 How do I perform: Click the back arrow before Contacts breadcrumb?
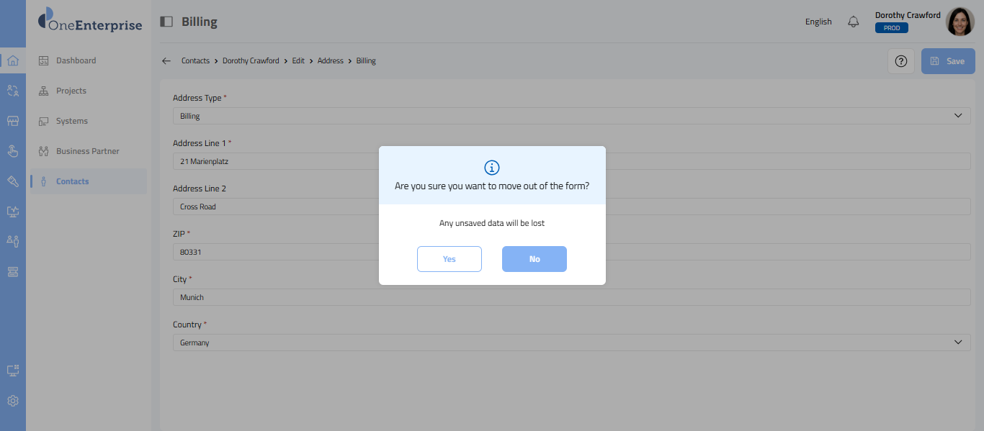(166, 61)
